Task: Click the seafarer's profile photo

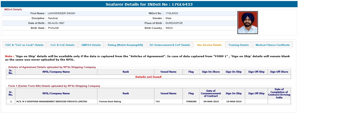Action: tap(247, 22)
